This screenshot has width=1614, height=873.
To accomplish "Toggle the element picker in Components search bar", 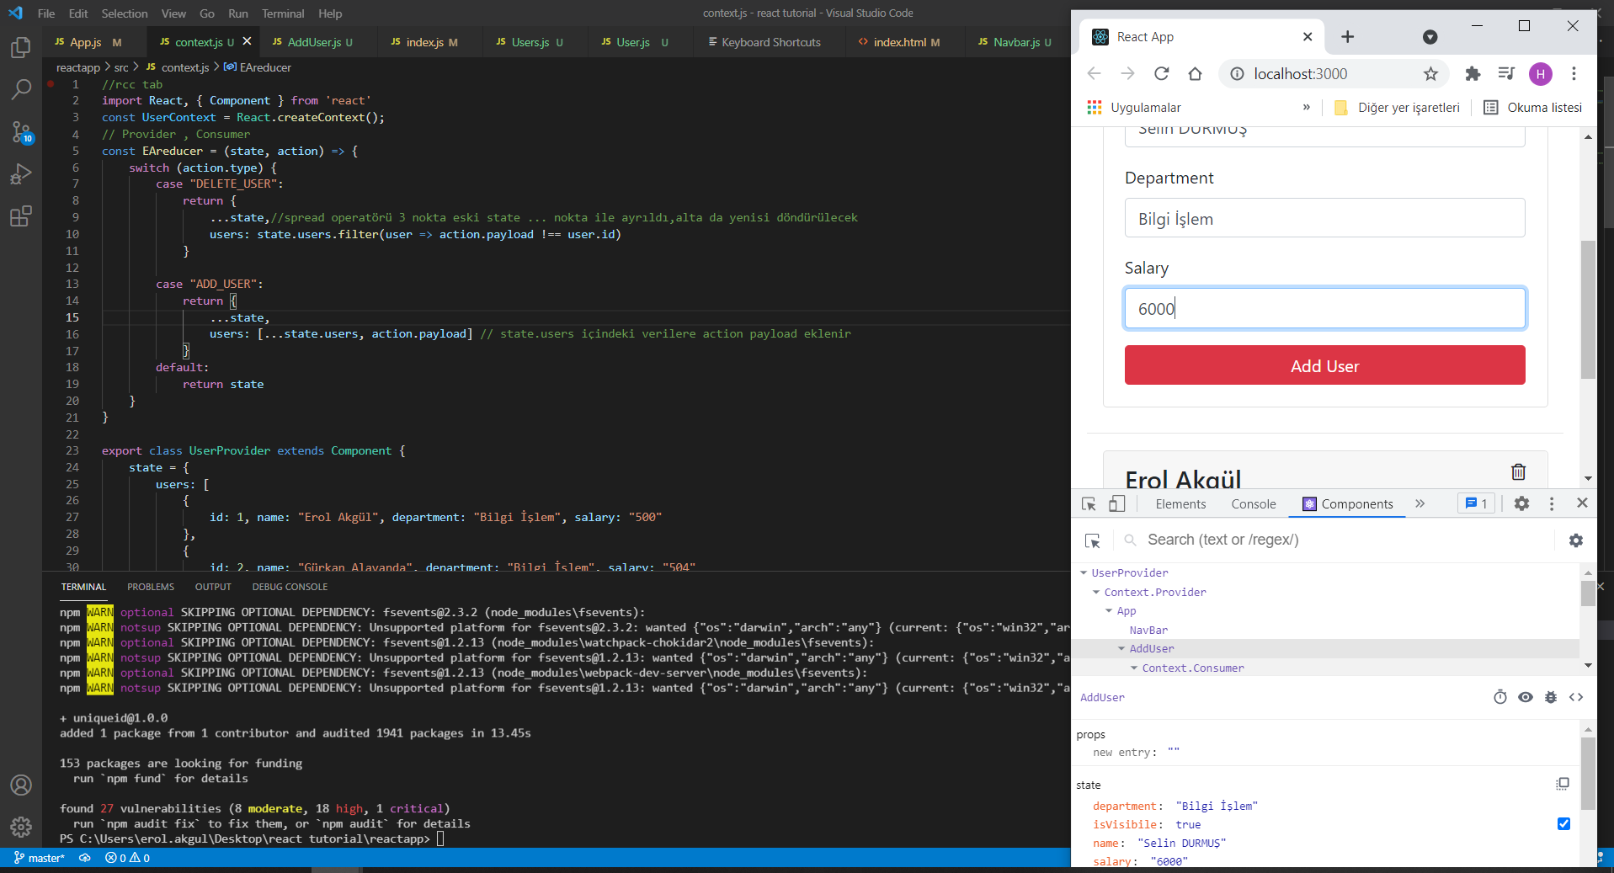I will tap(1093, 540).
